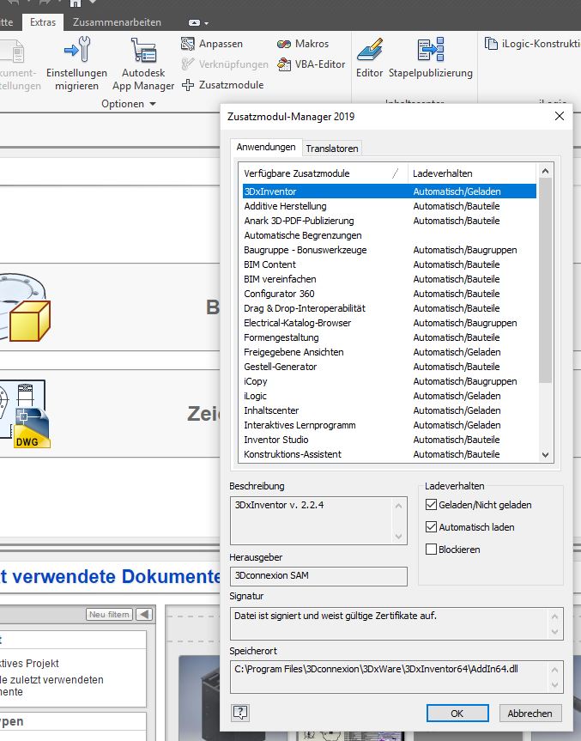Open help in Zusatzmodul-Manager
The image size is (581, 741).
[240, 713]
